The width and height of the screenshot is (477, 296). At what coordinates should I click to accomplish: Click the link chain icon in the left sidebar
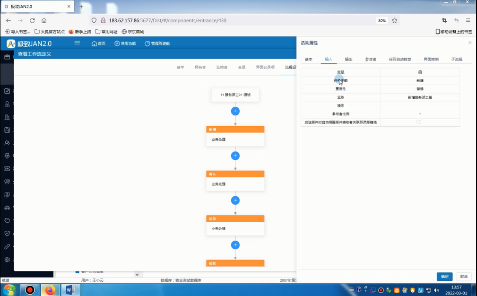click(x=7, y=247)
